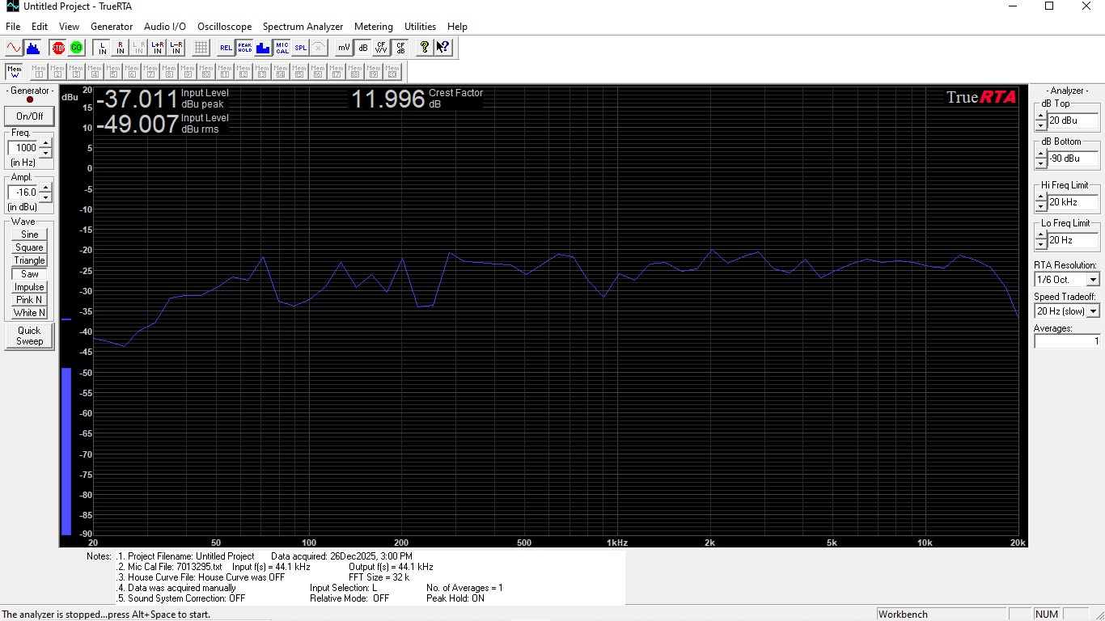This screenshot has height=621, width=1105.
Task: Select the Sine wave button
Action: [x=30, y=234]
